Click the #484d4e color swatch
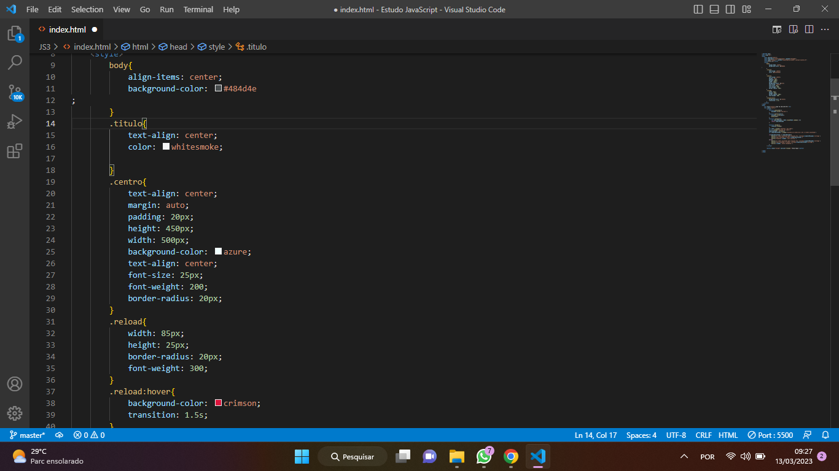This screenshot has width=839, height=471. 218,88
